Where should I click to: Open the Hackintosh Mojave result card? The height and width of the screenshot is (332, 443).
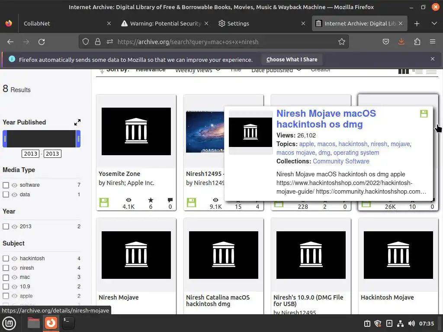(398, 266)
